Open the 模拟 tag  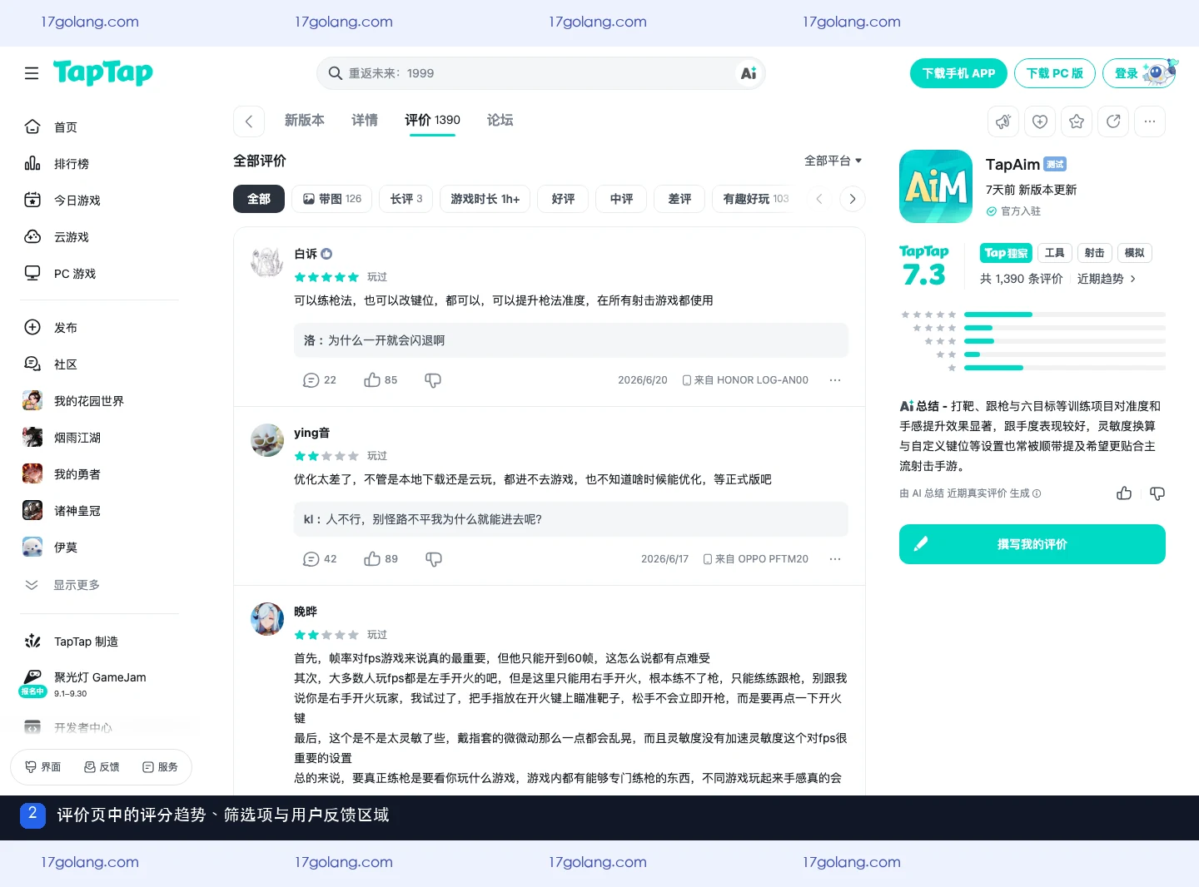(1134, 253)
